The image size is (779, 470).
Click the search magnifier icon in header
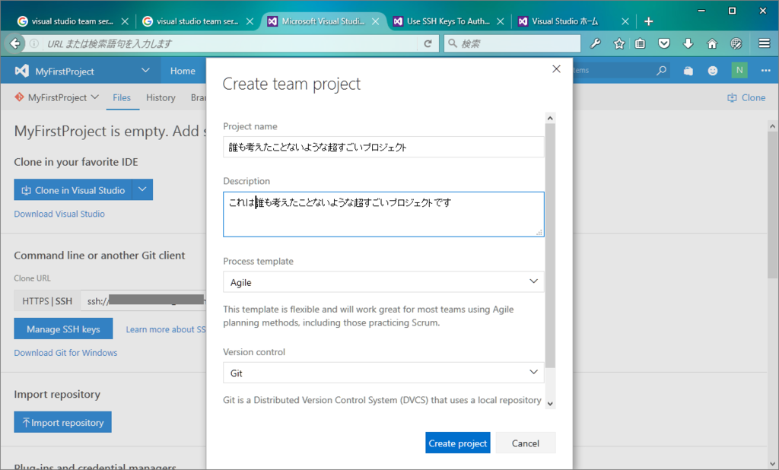coord(661,71)
